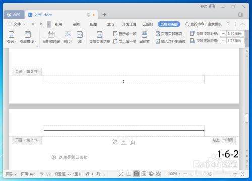Decrease footer bottom distance with minus
This screenshot has height=181, width=252.
(x=223, y=41)
